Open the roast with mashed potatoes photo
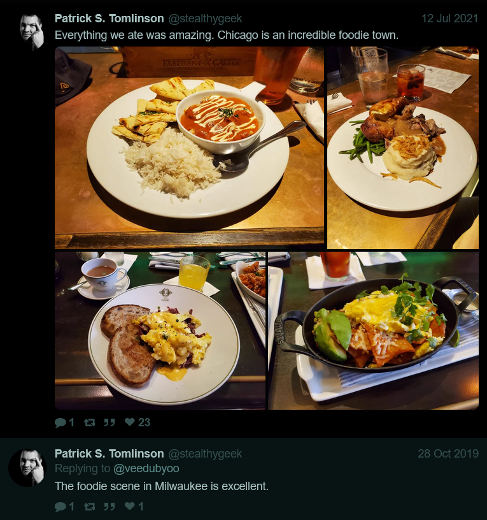Screen dimensions: 487x520 coord(403,148)
